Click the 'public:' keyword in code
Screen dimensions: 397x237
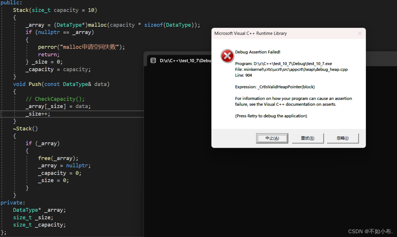11,3
